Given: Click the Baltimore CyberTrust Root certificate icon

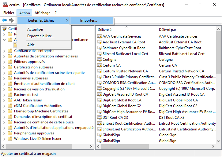Looking at the screenshot, I should (x=100, y=48).
